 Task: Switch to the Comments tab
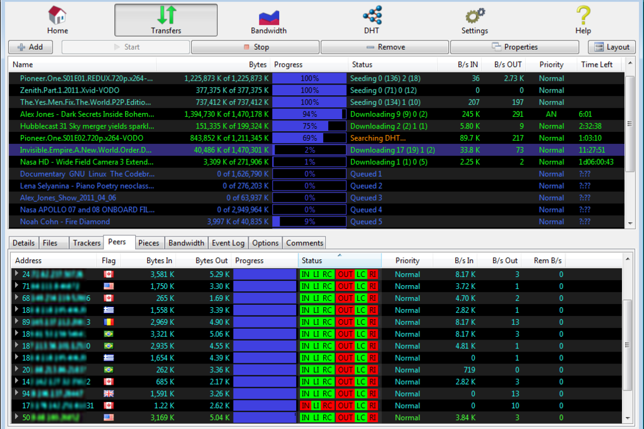pos(304,243)
